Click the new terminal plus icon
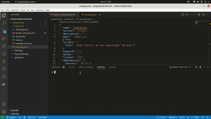211x119 pixels. coord(190,67)
